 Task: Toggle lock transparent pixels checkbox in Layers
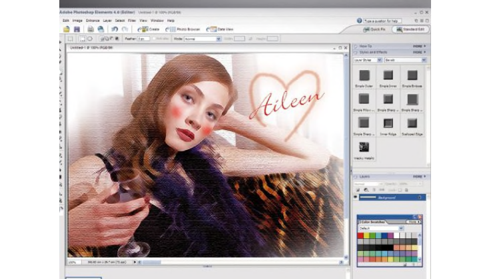click(x=400, y=190)
